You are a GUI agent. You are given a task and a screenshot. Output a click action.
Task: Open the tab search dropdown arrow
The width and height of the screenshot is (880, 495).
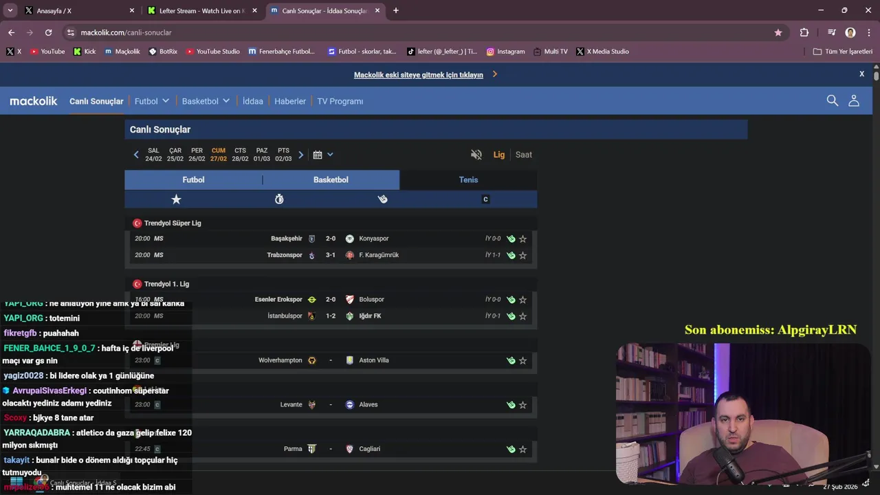point(10,10)
